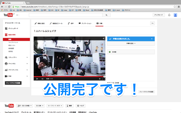
Task: Open the 言語: 日本語 dropdown
Action: point(25,106)
